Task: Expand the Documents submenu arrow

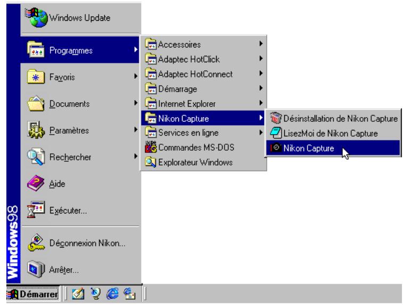Action: 136,103
